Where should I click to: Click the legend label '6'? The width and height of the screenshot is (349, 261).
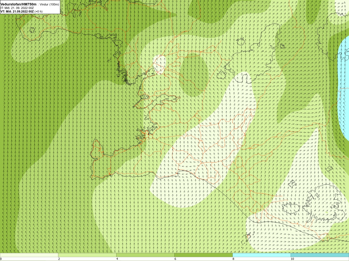(x=175, y=259)
